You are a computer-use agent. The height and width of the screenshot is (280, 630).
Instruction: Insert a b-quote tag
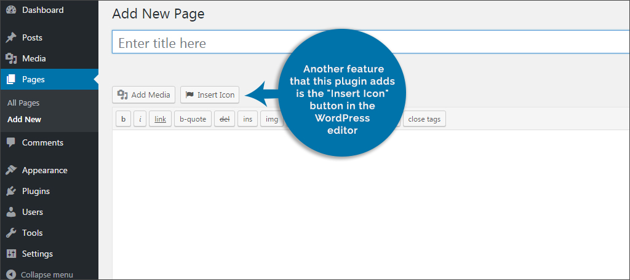193,119
